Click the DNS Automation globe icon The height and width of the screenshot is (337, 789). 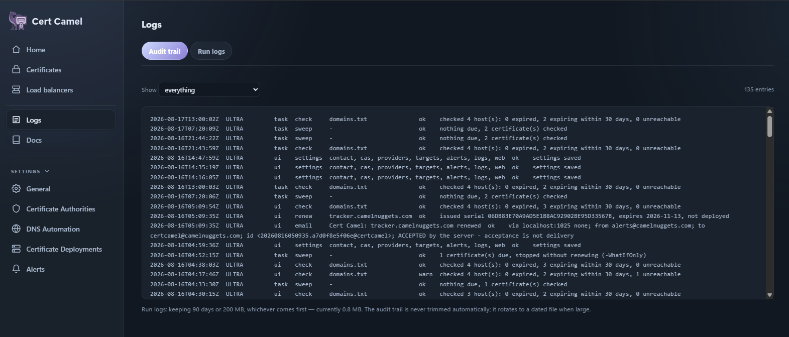point(16,229)
